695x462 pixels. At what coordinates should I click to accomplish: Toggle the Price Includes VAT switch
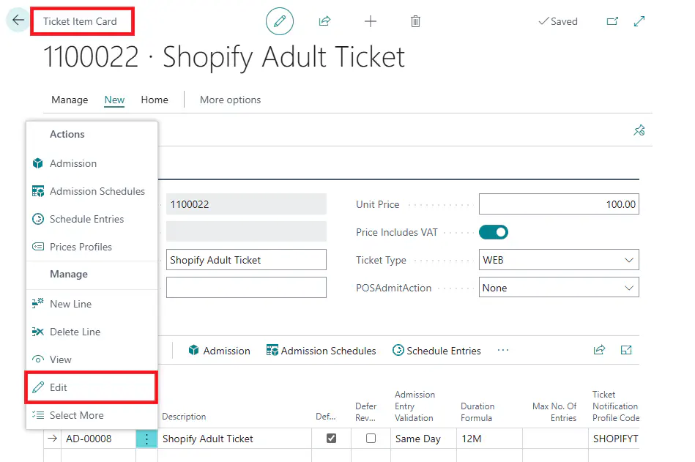(494, 232)
